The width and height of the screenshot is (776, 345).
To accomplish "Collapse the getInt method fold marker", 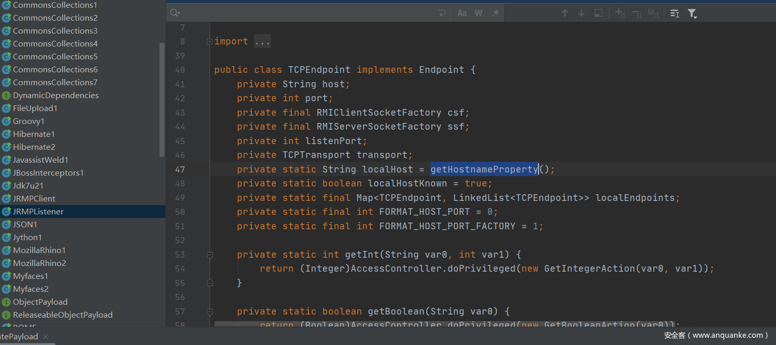I will tap(210, 255).
